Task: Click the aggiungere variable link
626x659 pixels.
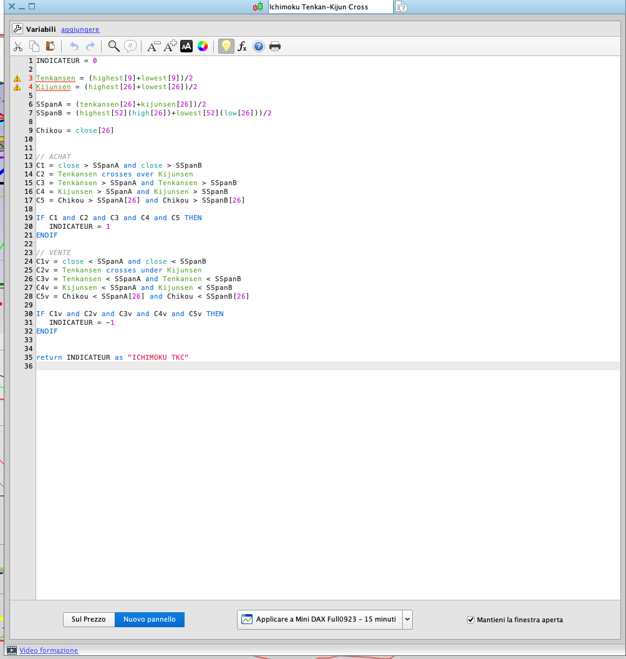Action: [80, 30]
